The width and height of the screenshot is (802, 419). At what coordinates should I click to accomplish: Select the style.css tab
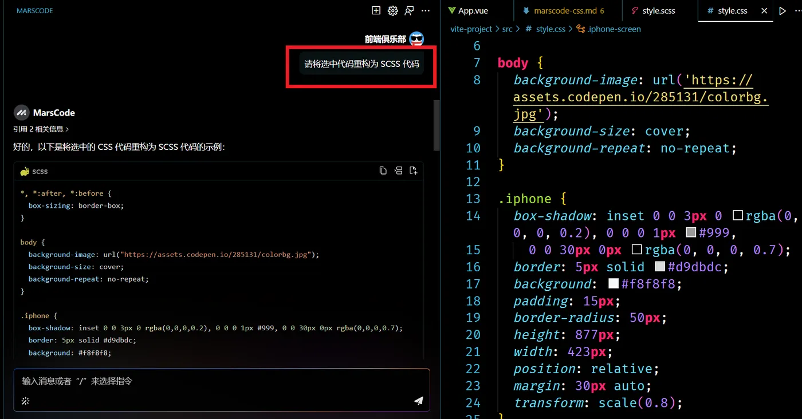pos(732,10)
